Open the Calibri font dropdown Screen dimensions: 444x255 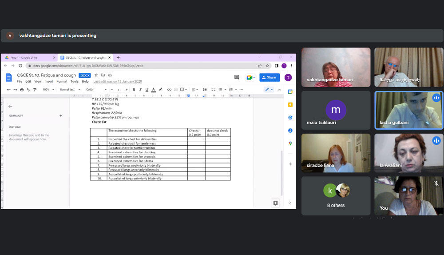coord(96,90)
